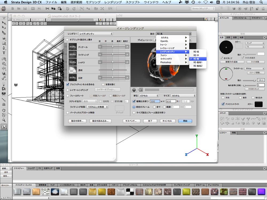This screenshot has width=267, height=200.
Task: Open the ライトドーム White dropdown
Action: click(x=254, y=69)
